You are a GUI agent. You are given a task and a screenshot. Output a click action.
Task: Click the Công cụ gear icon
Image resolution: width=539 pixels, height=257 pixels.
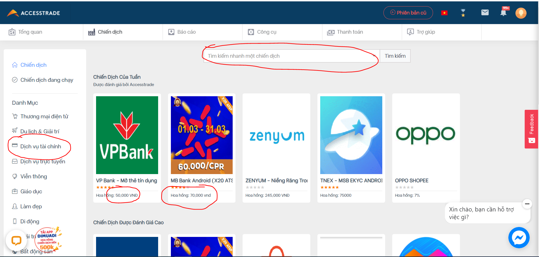(x=251, y=32)
